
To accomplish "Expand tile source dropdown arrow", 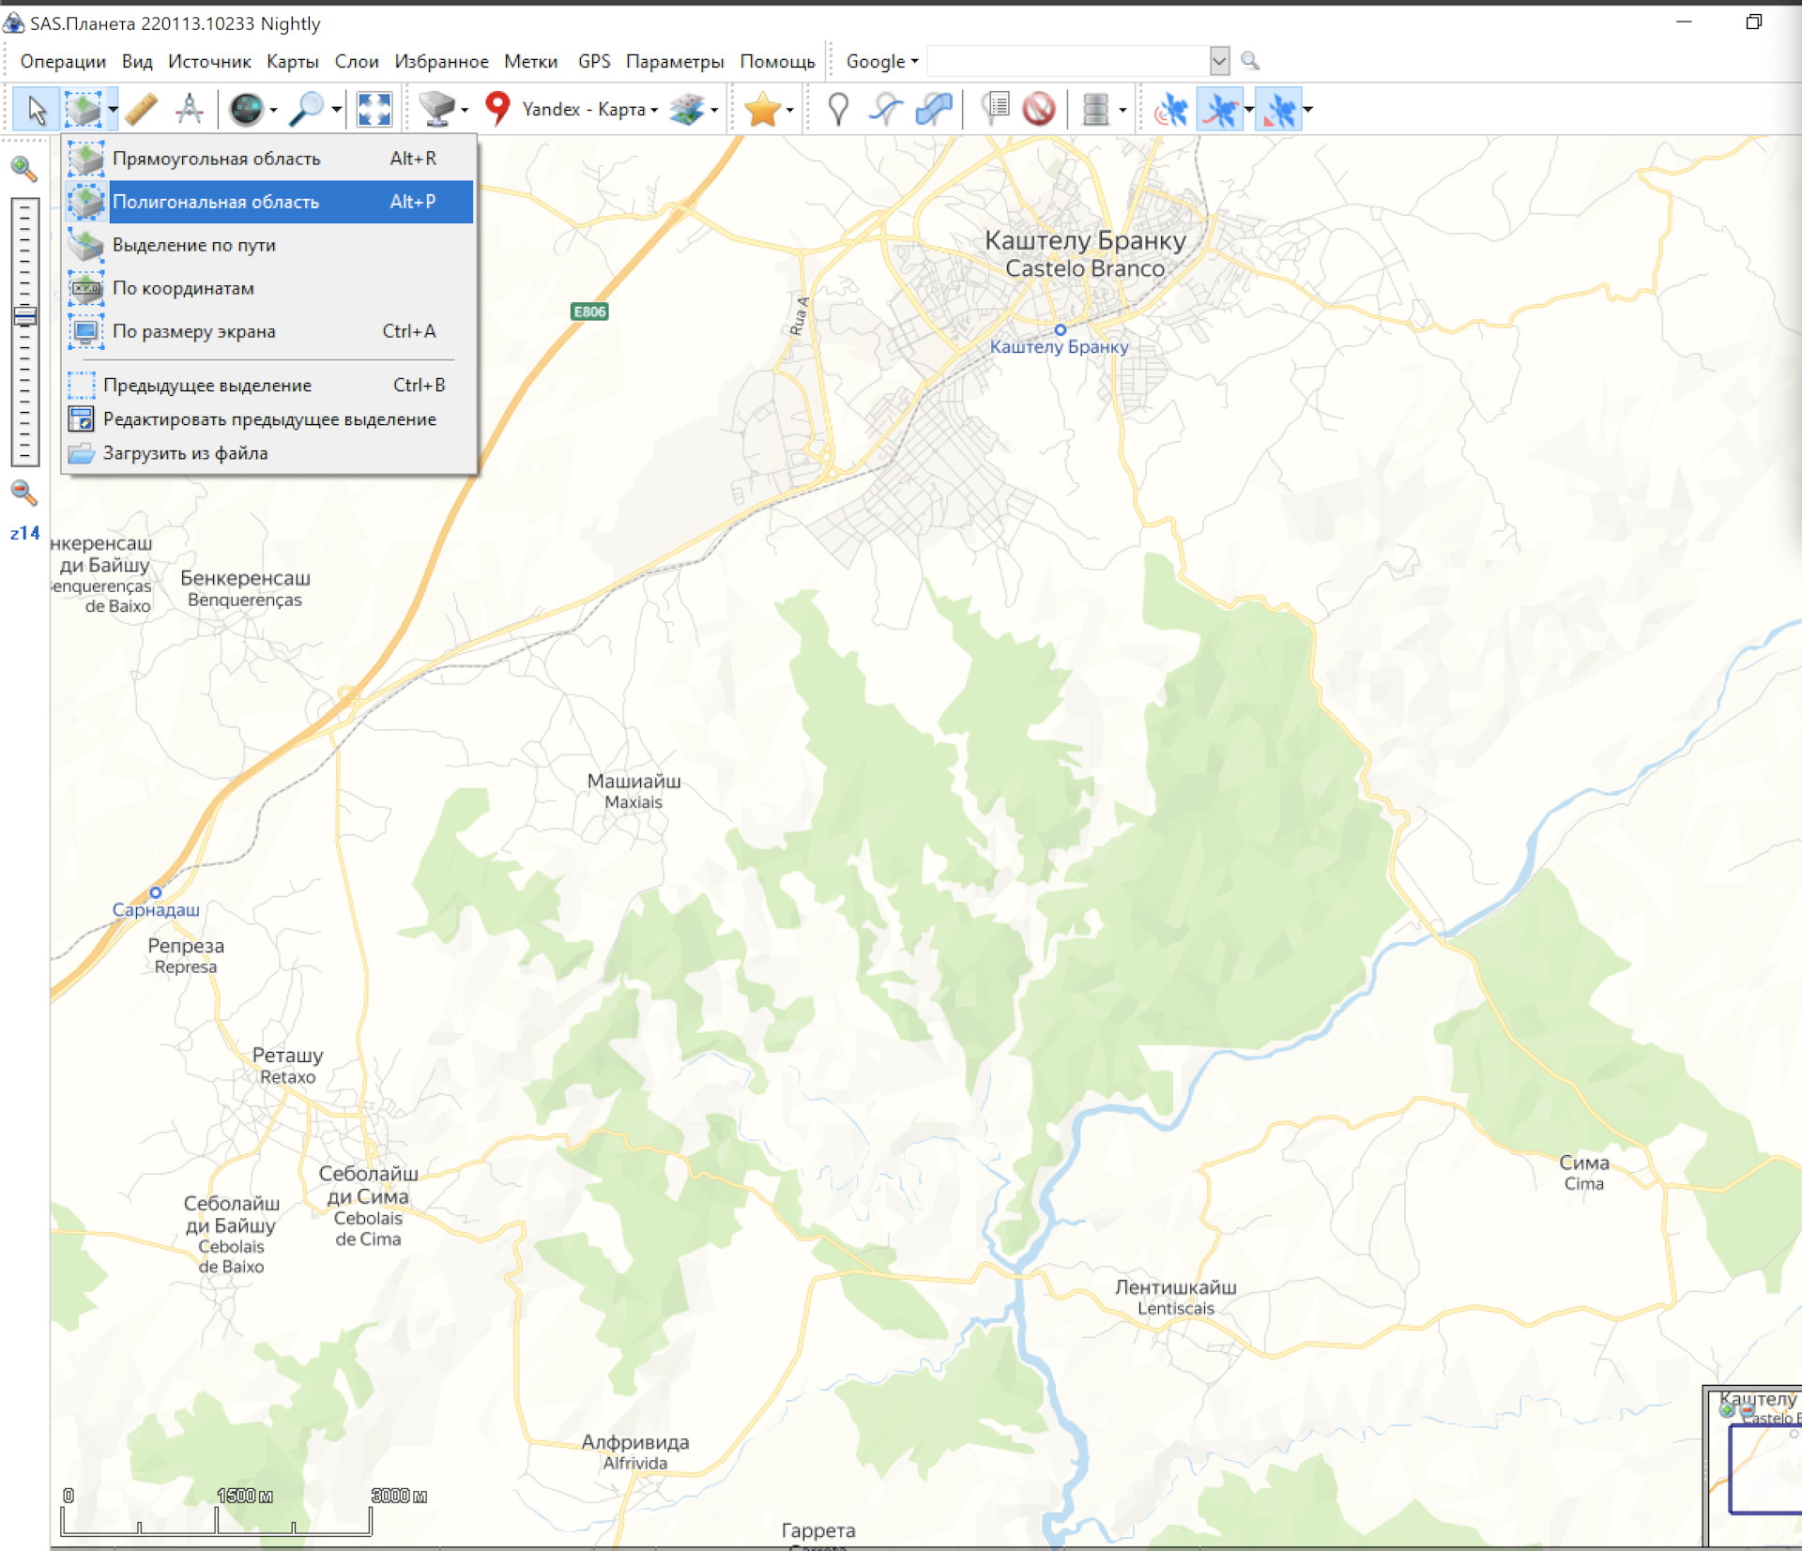I will click(465, 111).
